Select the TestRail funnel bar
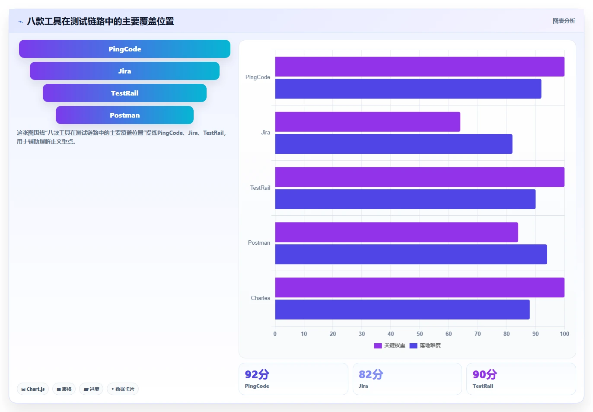 coord(124,93)
